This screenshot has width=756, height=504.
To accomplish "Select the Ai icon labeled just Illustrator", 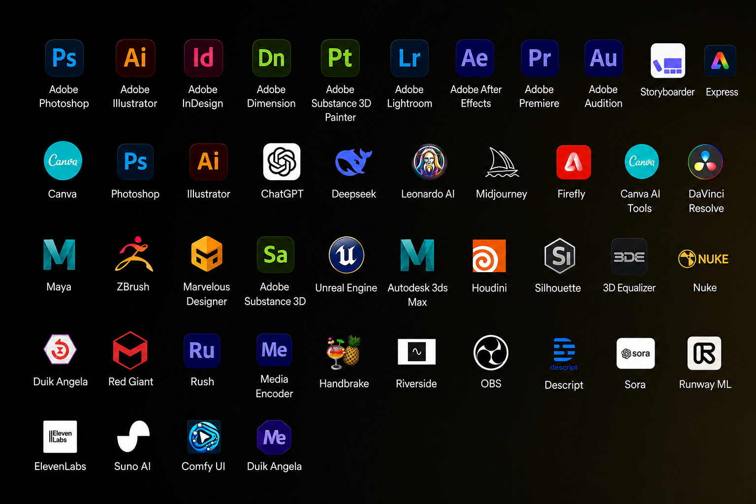I will pyautogui.click(x=209, y=161).
